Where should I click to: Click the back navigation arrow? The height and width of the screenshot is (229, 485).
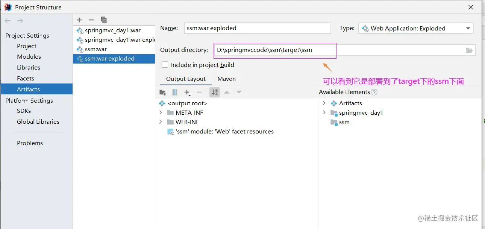(x=8, y=21)
